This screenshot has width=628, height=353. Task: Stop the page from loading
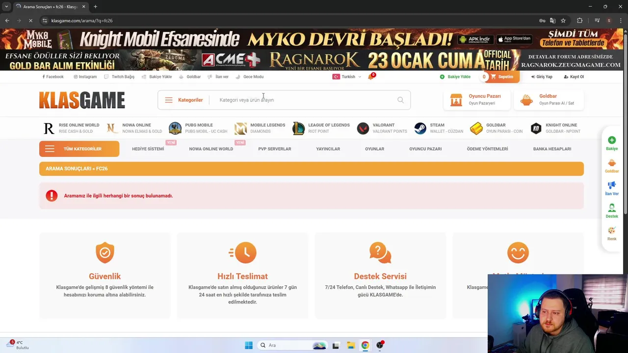click(30, 21)
